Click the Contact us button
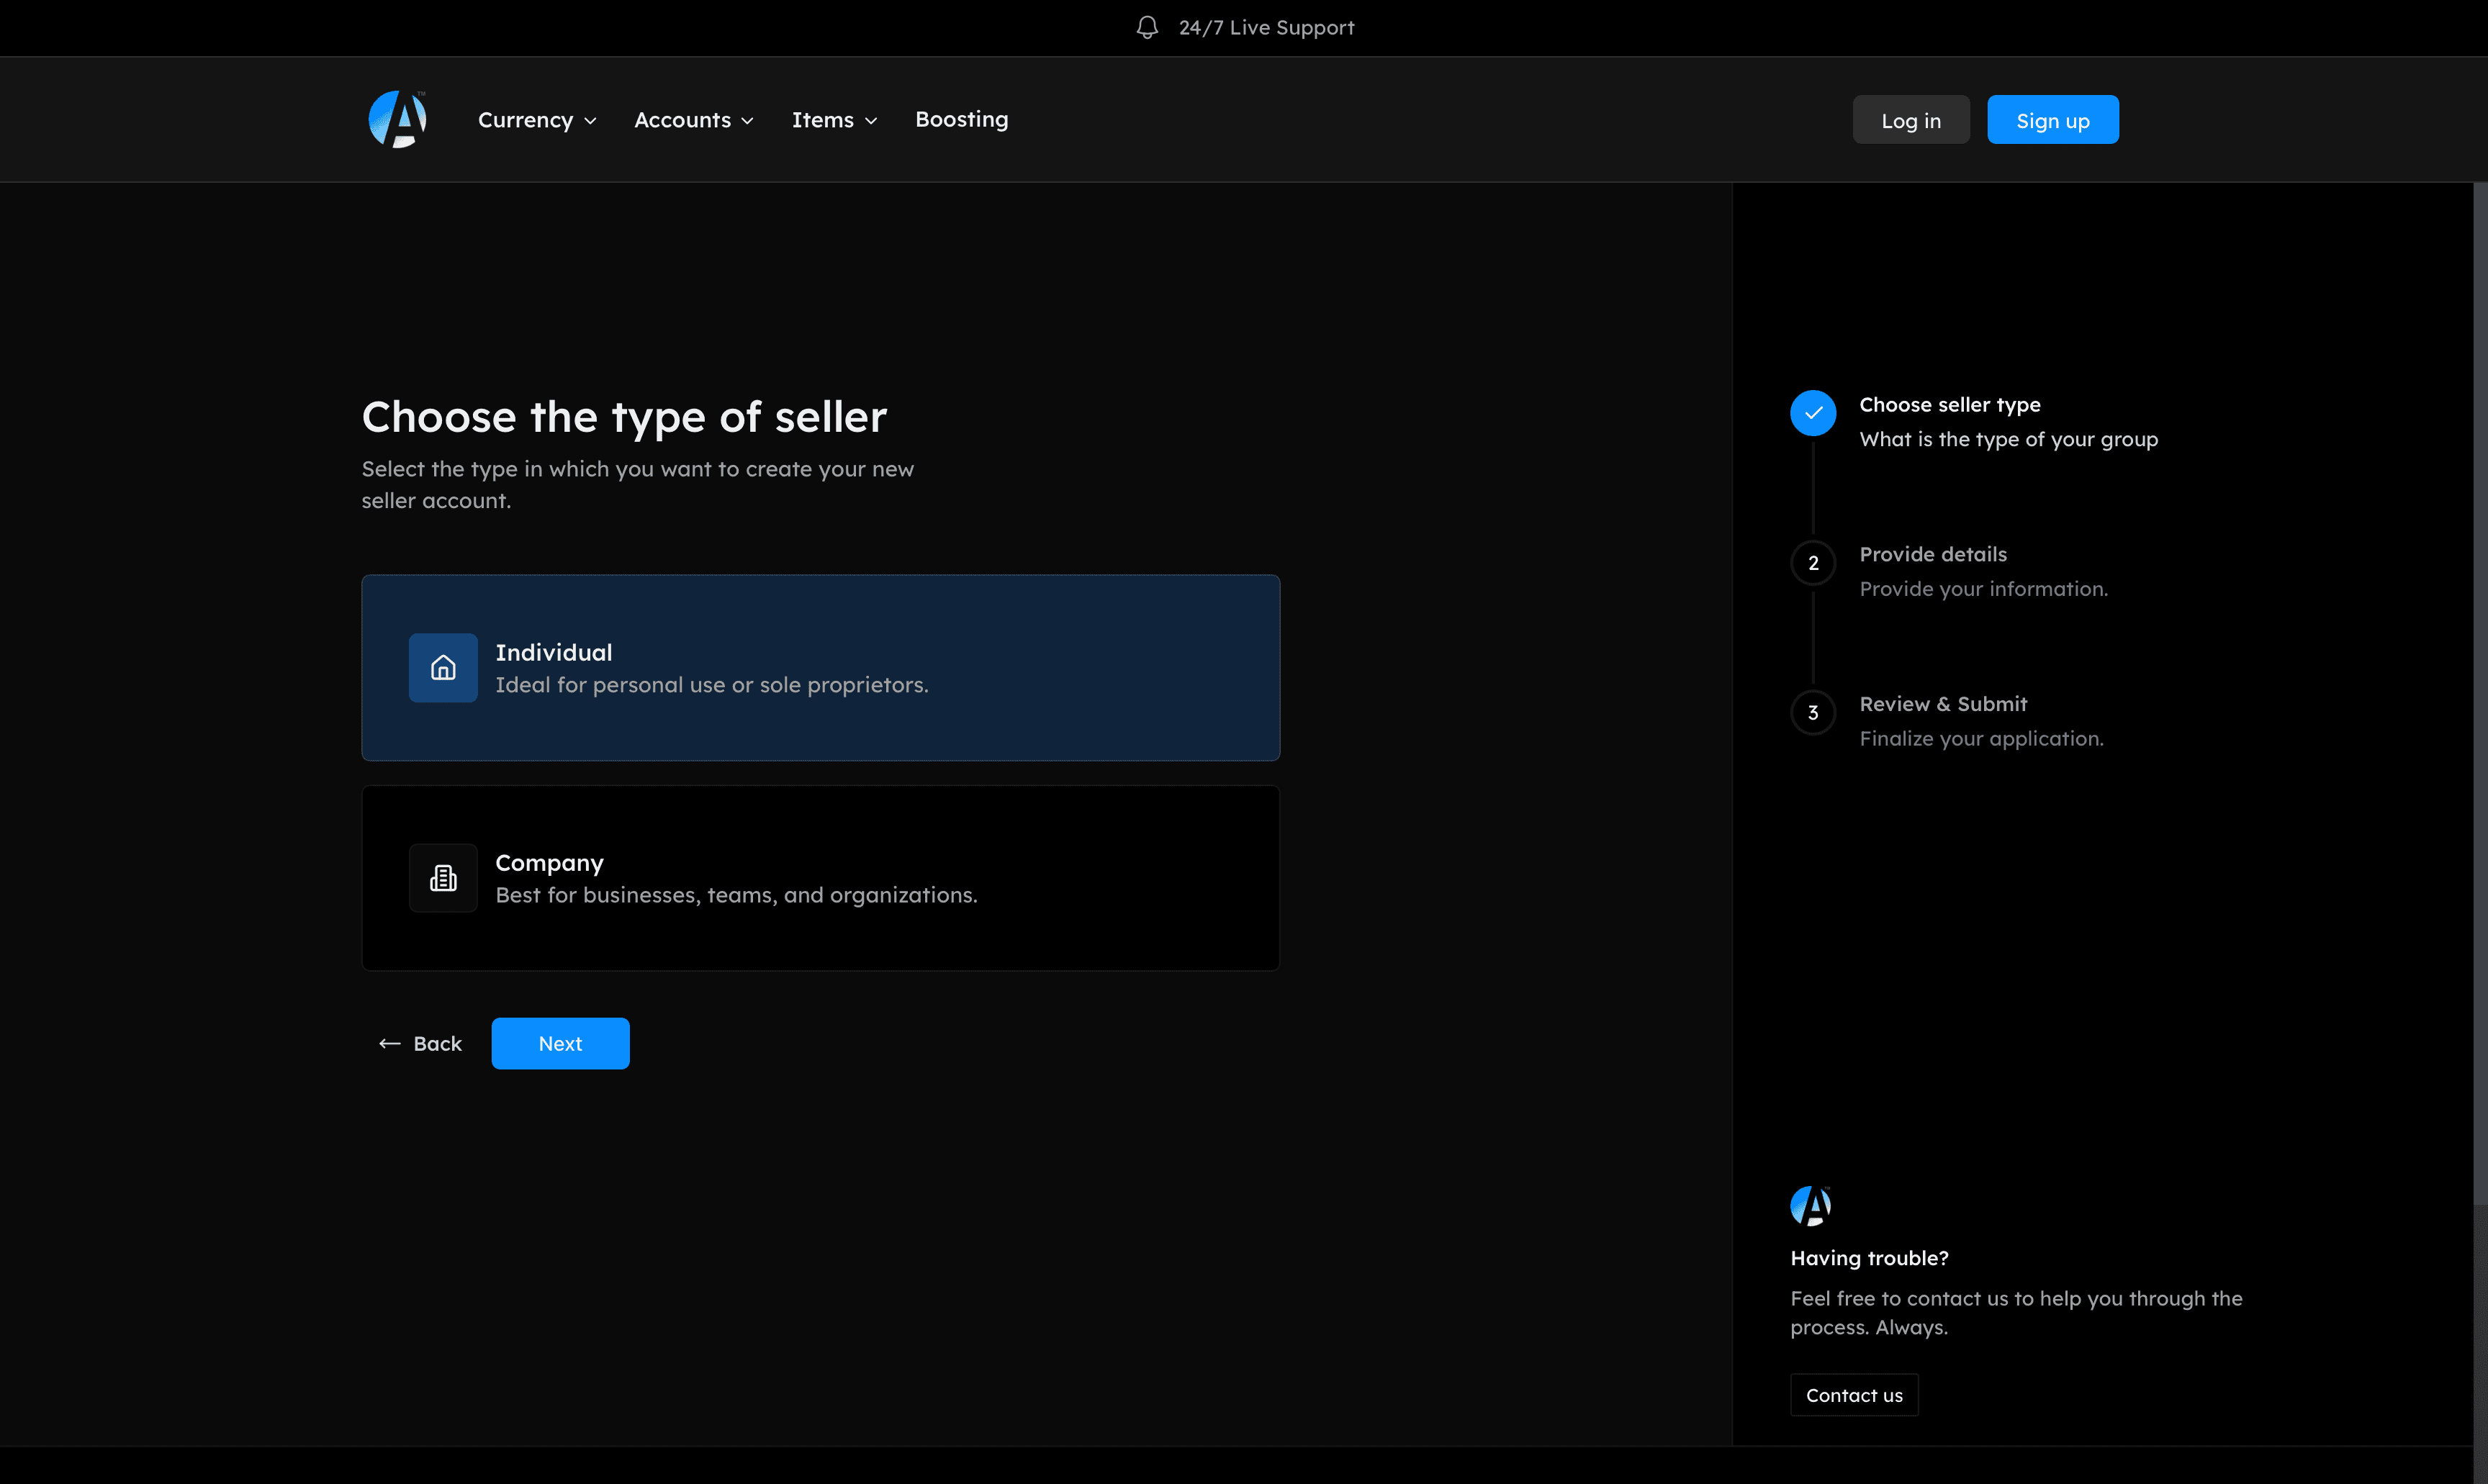 click(1853, 1395)
